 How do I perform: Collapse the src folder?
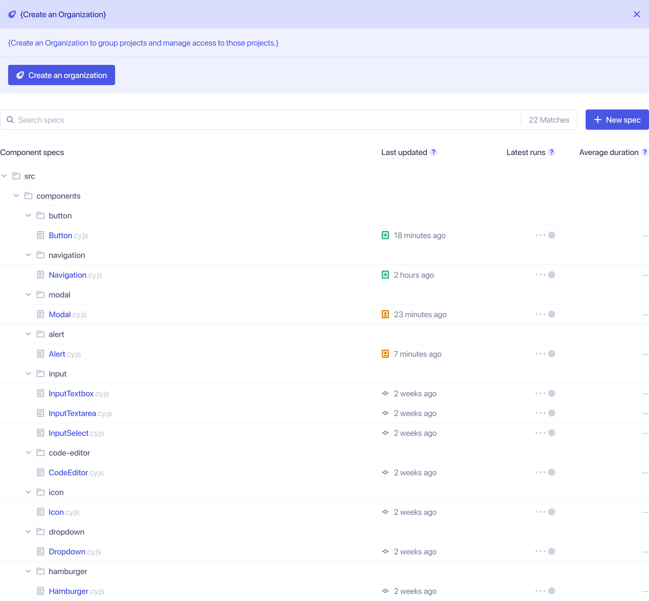[4, 176]
